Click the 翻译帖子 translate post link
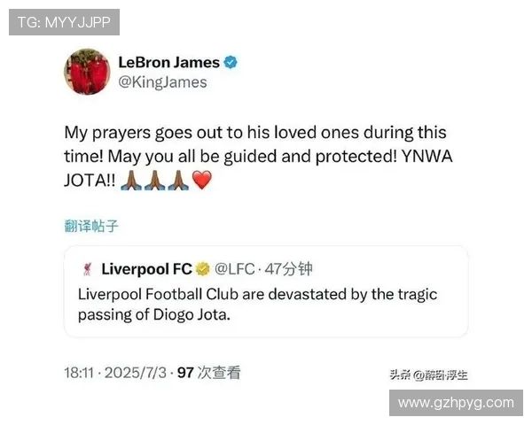The height and width of the screenshot is (425, 532). 91,226
